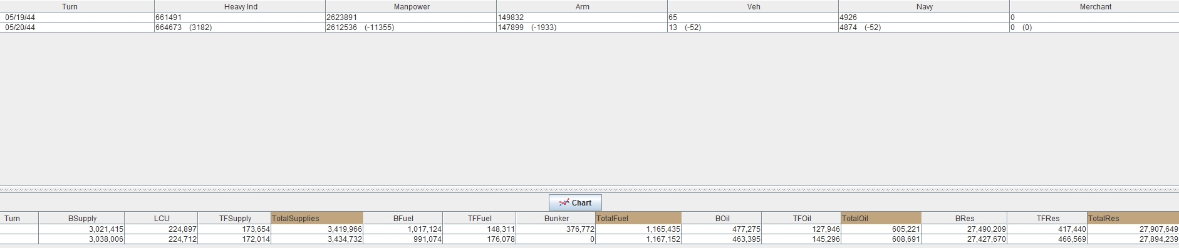The image size is (1179, 248).
Task: Click Veh value 65
Action: (x=673, y=17)
